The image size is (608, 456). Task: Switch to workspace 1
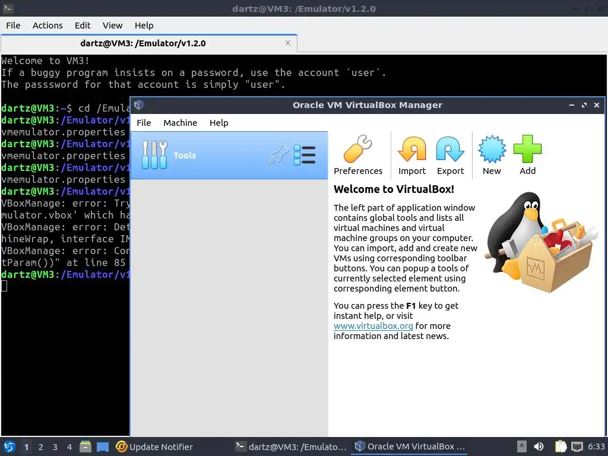(26, 447)
